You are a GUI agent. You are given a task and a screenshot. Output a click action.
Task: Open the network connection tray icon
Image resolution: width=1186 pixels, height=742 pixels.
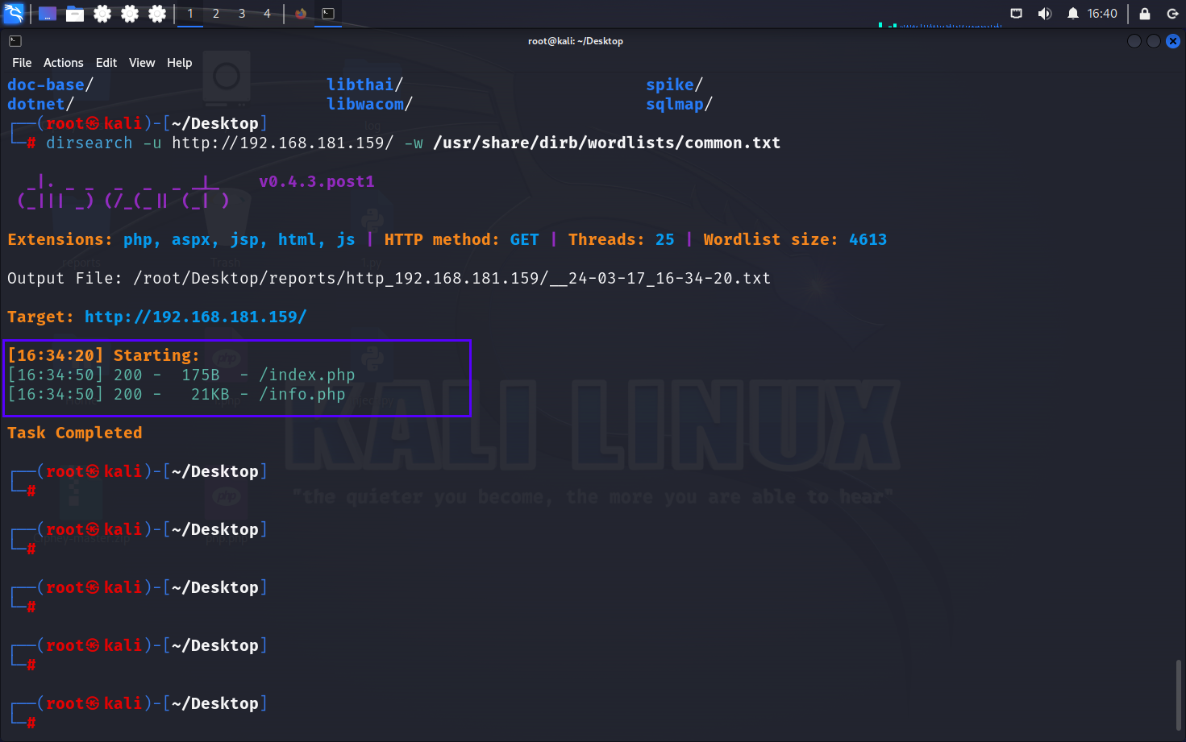pos(1017,14)
